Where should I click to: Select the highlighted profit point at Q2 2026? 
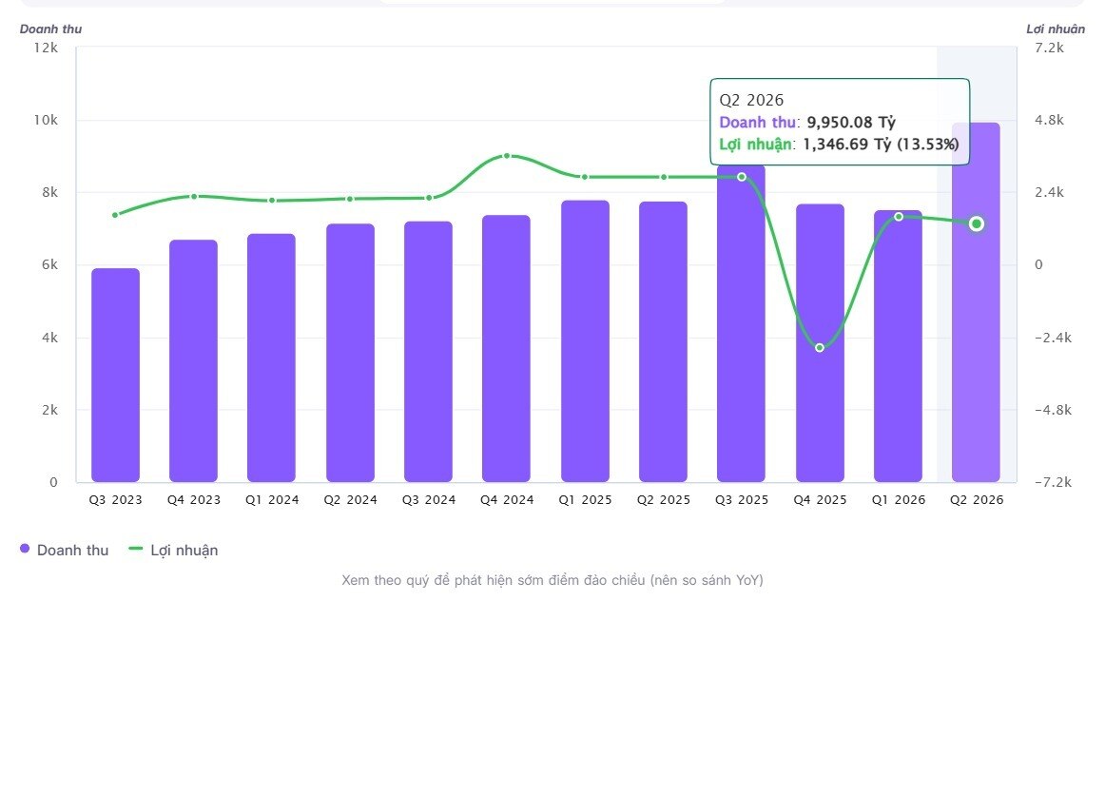point(976,224)
